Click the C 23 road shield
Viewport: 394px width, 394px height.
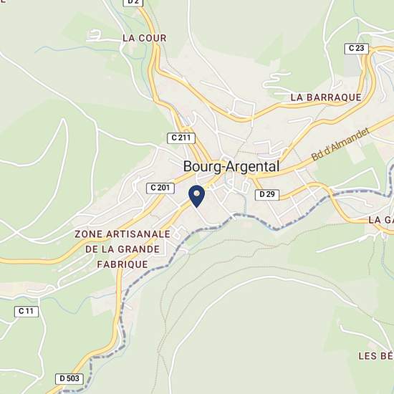[x=357, y=49]
